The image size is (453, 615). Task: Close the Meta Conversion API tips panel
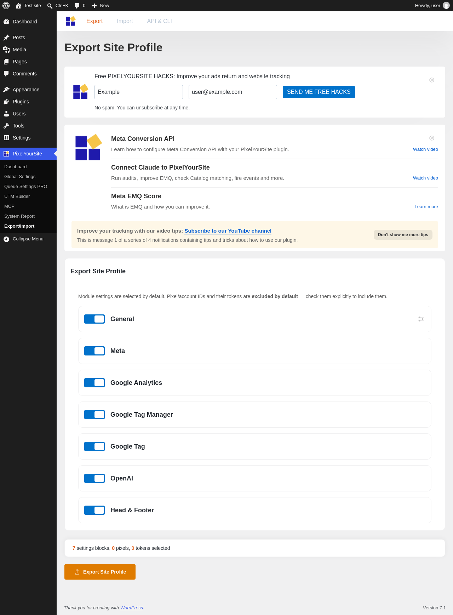click(432, 138)
